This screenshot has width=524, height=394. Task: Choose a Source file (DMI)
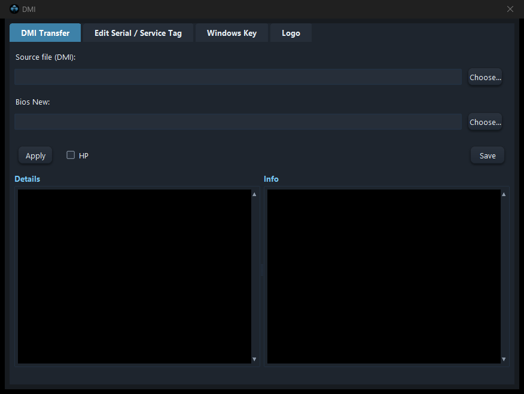coord(485,77)
